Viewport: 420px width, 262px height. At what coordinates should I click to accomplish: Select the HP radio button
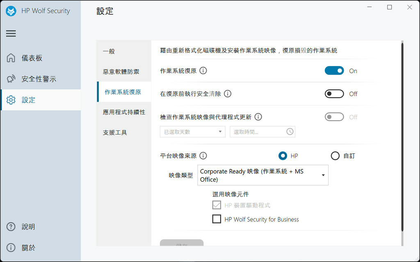tap(283, 156)
